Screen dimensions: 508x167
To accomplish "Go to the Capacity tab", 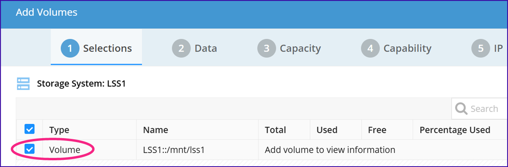I will (289, 48).
